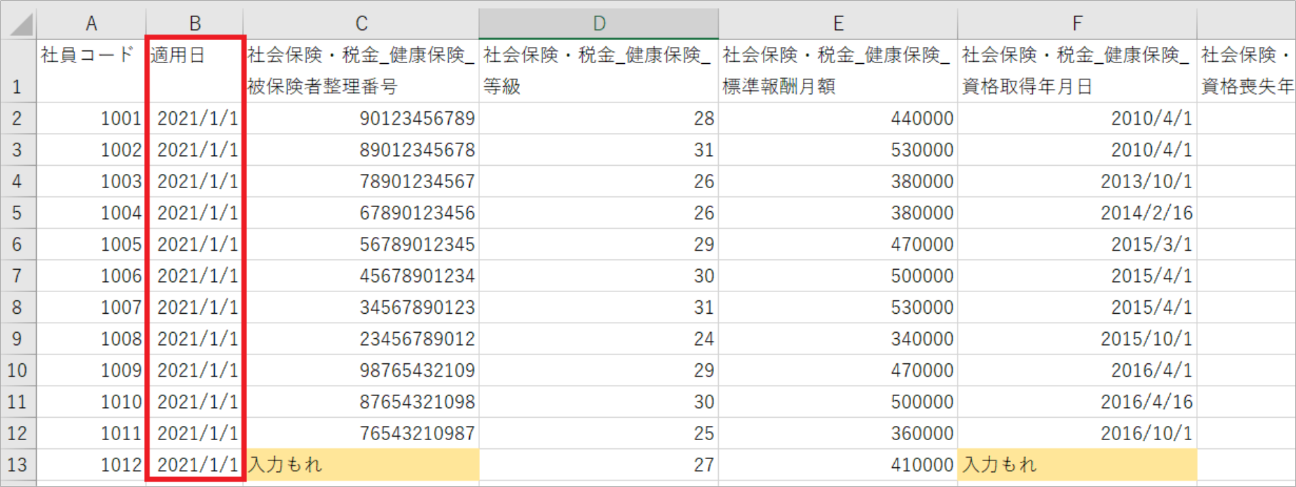Select insured number cell 76543210987

361,433
